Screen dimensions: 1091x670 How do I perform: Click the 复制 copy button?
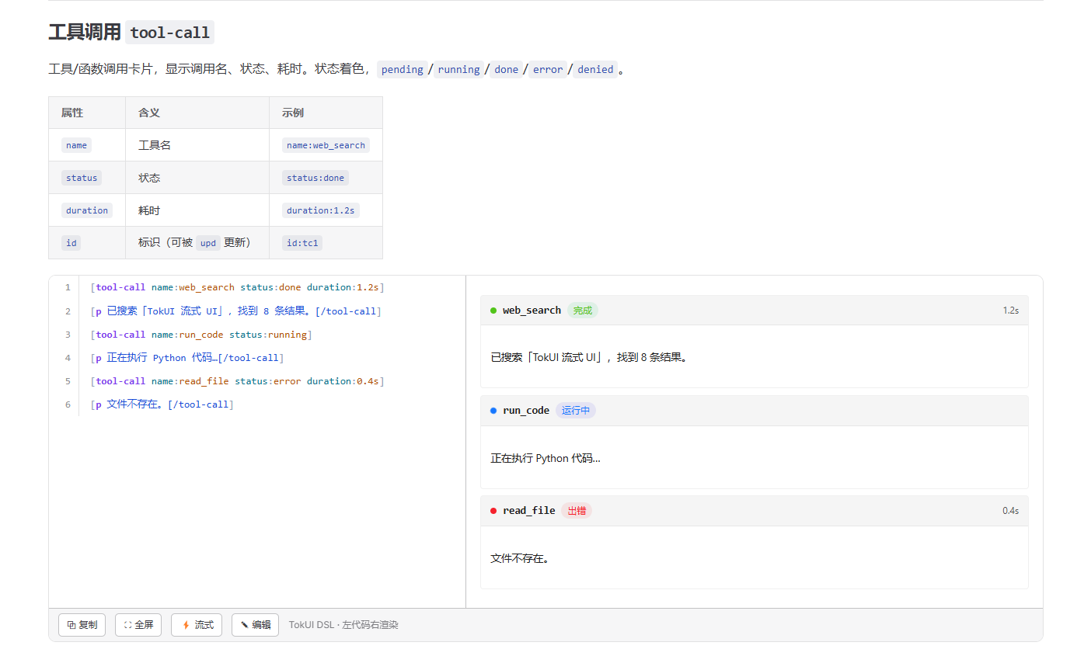pos(82,625)
